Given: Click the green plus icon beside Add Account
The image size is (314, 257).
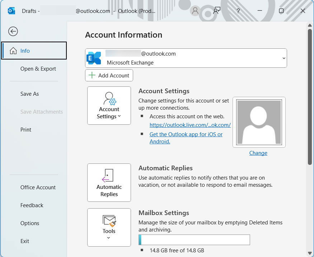Looking at the screenshot, I should coord(92,75).
